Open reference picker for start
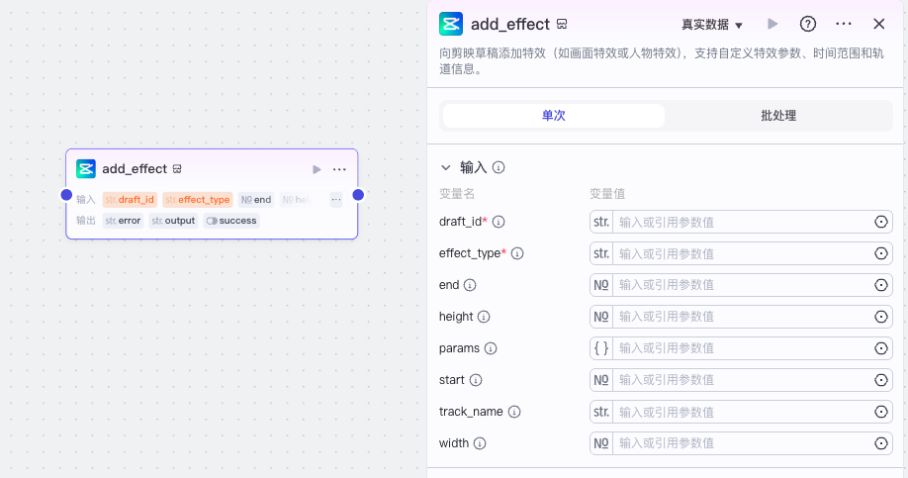Image resolution: width=908 pixels, height=478 pixels. 880,380
